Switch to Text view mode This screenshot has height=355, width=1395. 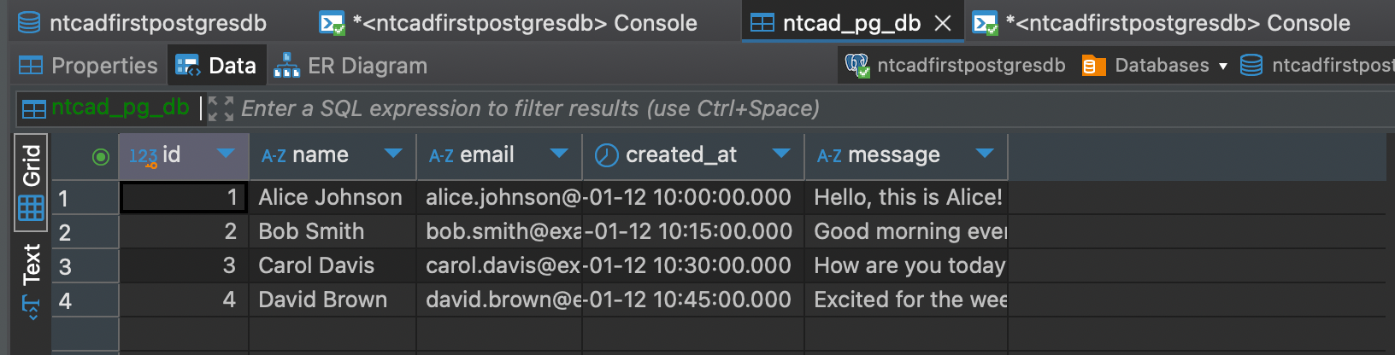coord(31,280)
